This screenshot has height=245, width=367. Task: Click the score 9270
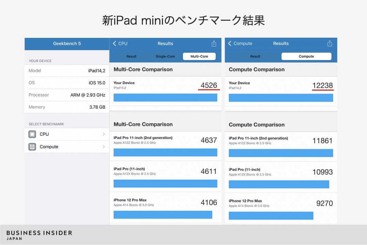[324, 203]
